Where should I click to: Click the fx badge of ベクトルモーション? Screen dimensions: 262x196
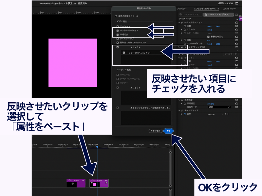182,23
